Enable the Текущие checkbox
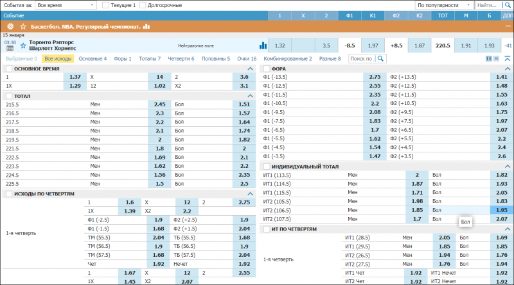The height and width of the screenshot is (285, 514). (x=105, y=5)
